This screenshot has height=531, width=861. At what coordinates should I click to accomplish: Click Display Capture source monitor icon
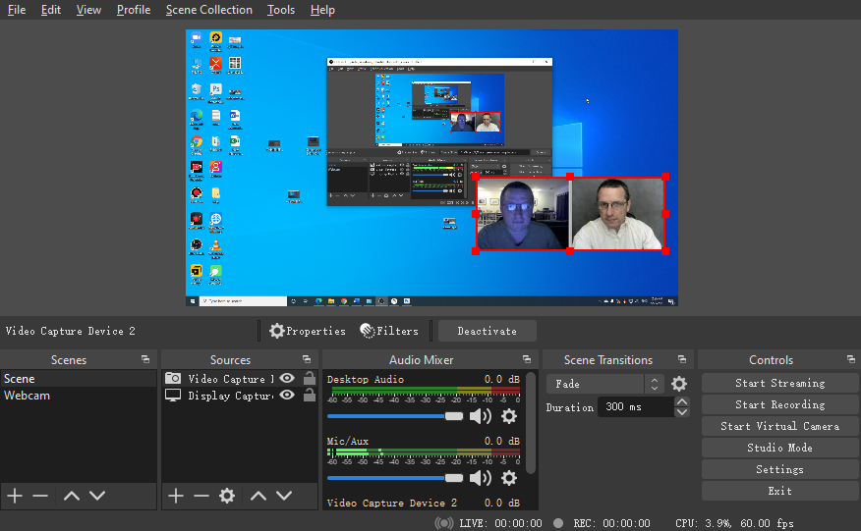point(173,395)
